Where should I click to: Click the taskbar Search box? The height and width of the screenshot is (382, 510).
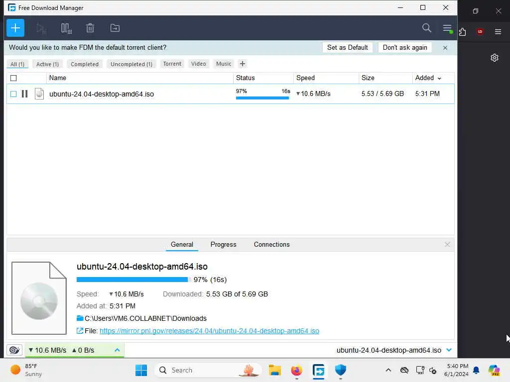[x=208, y=370]
